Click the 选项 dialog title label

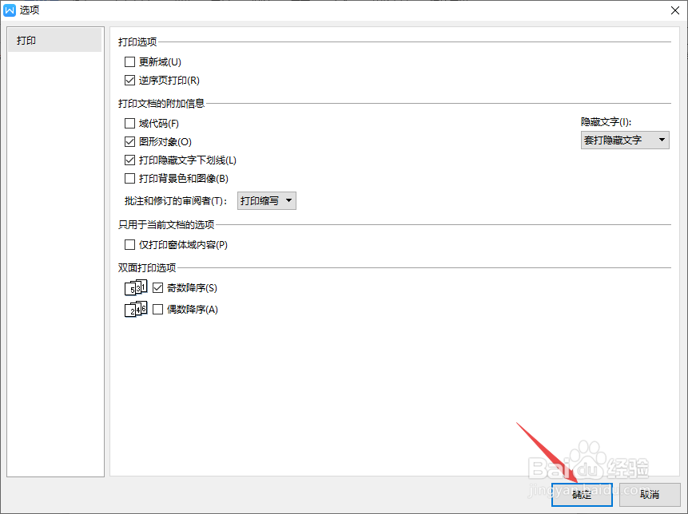coord(29,10)
